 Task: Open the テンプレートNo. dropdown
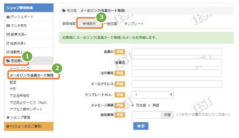click(x=153, y=95)
